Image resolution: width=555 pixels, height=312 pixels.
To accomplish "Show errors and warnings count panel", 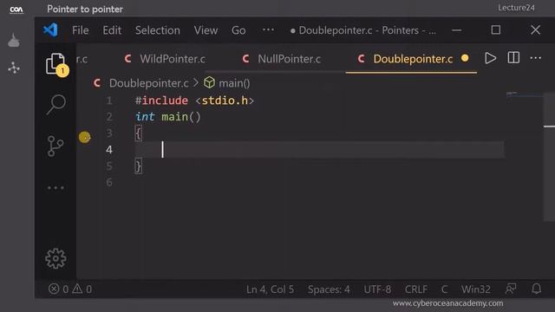I will (70, 289).
